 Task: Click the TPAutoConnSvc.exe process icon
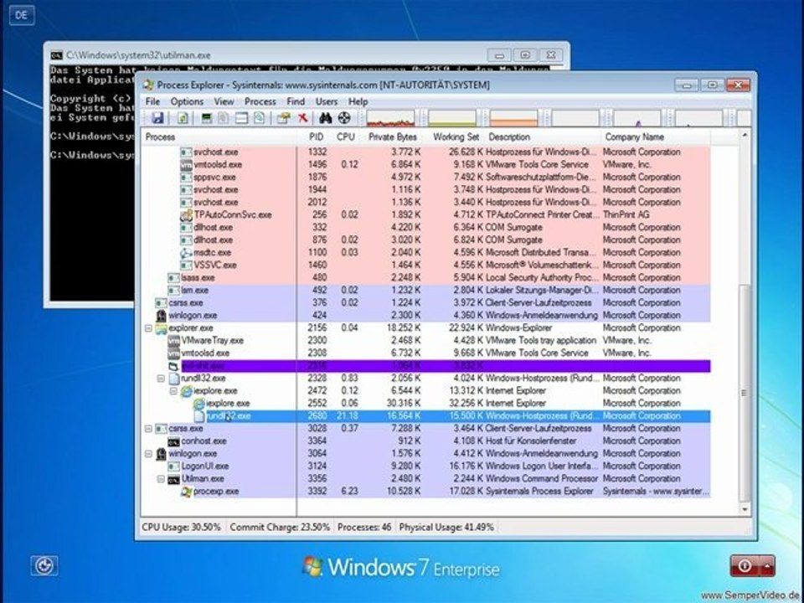point(186,215)
